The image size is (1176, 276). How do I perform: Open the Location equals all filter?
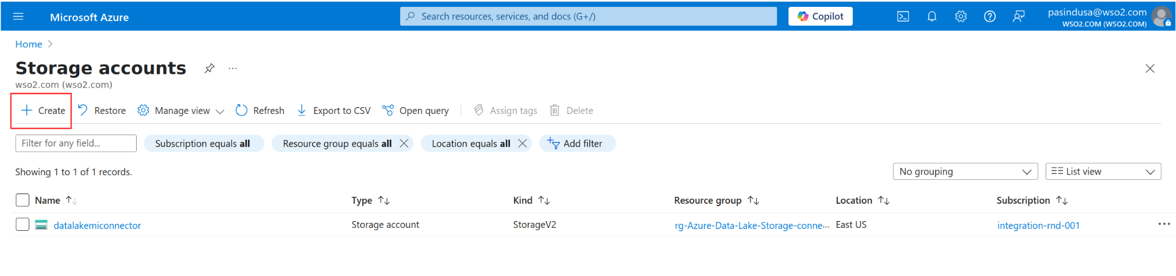(x=471, y=144)
